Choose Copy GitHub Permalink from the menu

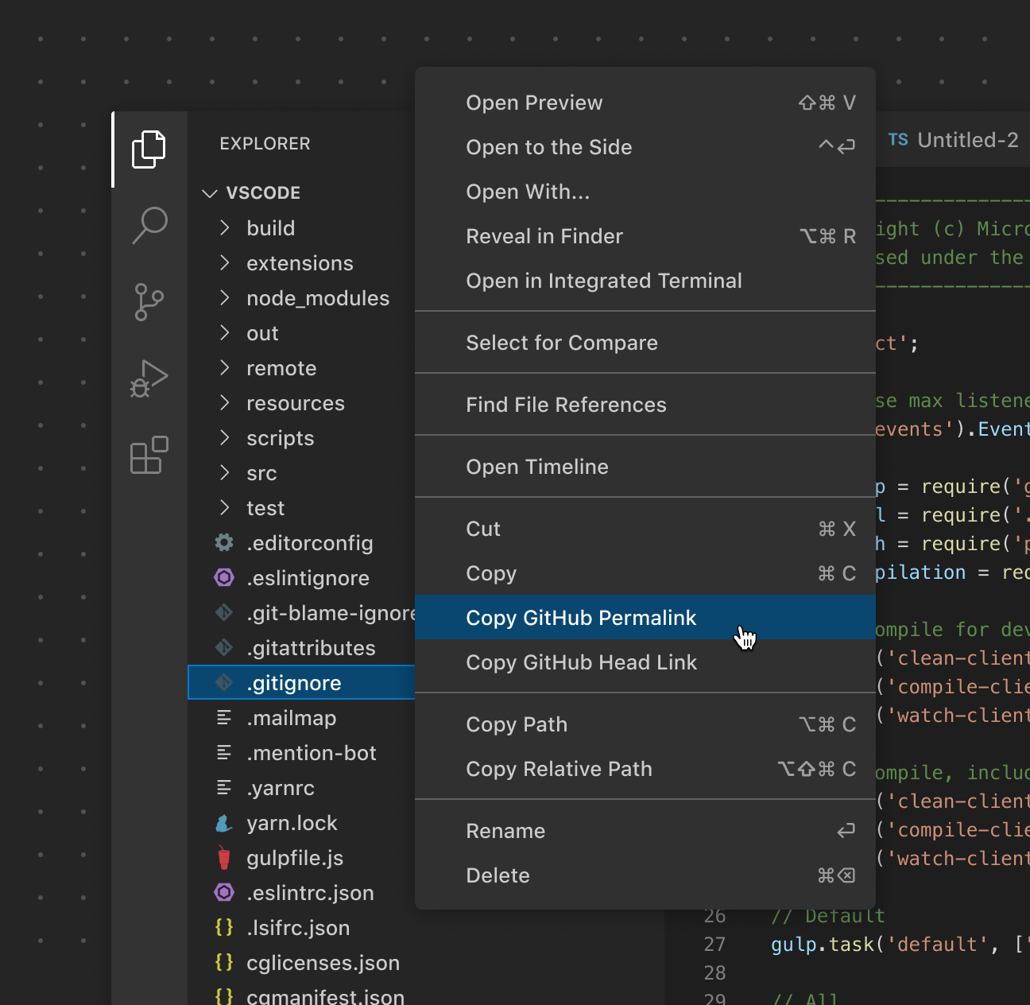(x=581, y=618)
